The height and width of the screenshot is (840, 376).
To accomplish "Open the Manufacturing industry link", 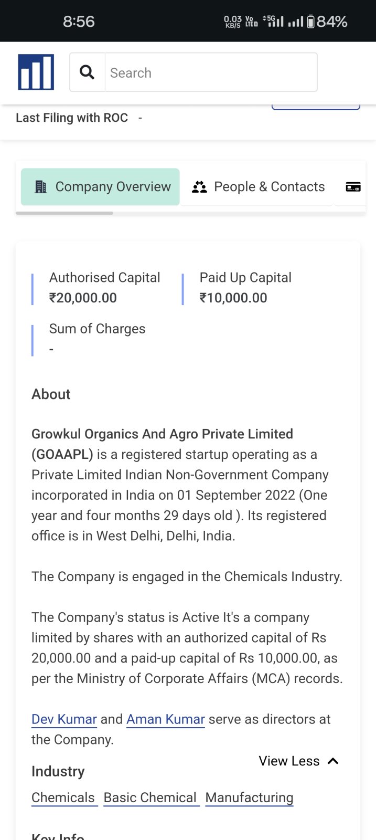I will pyautogui.click(x=249, y=797).
